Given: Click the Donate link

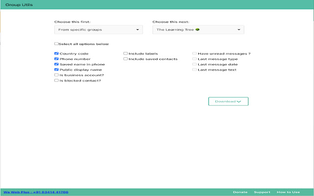Looking at the screenshot, I should pyautogui.click(x=240, y=192).
